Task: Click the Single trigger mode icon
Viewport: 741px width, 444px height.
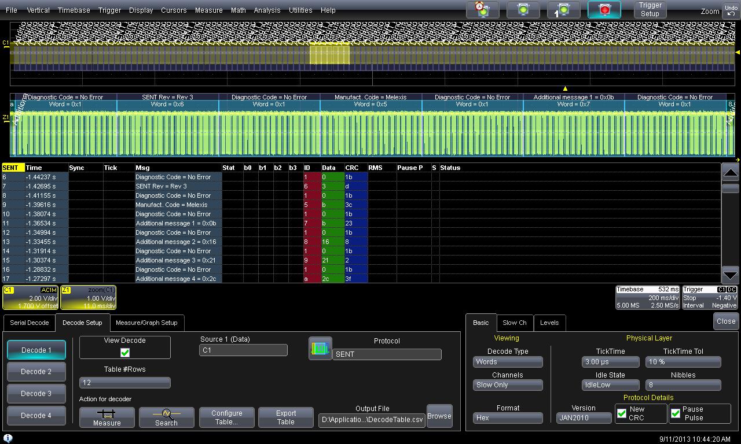Action: coord(563,10)
